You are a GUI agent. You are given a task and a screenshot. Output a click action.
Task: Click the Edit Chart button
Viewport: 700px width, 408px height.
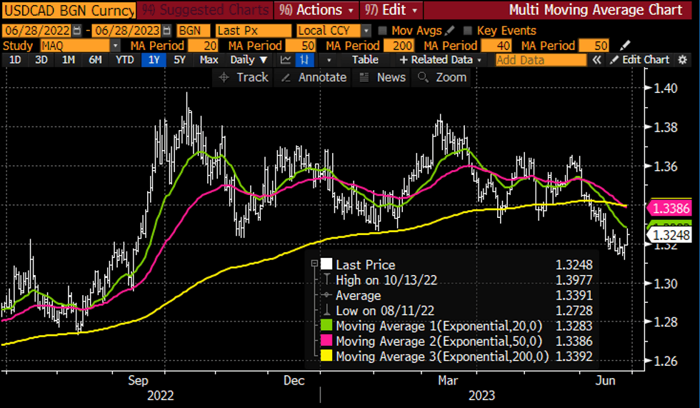(640, 60)
